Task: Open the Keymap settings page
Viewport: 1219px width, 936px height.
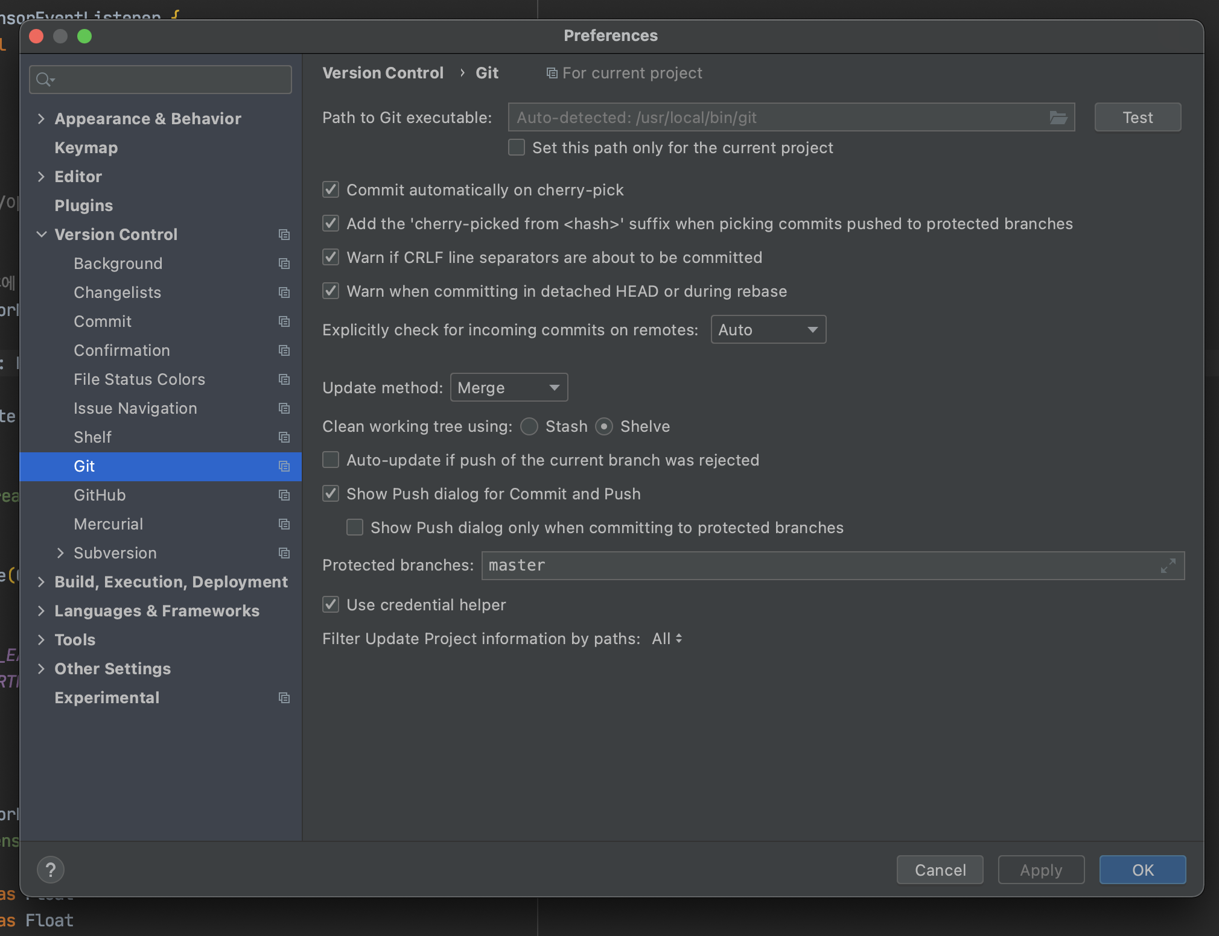Action: tap(161, 148)
